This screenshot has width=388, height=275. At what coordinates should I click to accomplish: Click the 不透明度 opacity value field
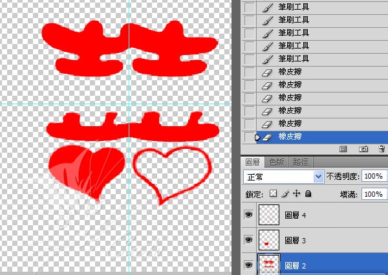372,177
